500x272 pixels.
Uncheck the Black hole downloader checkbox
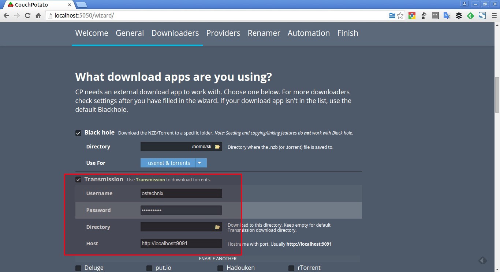pyautogui.click(x=78, y=133)
